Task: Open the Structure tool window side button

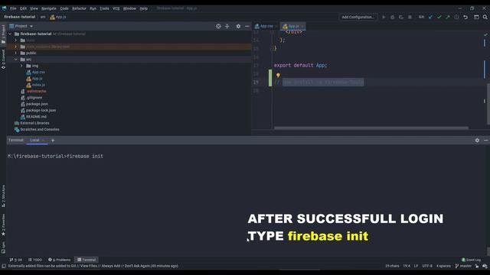Action: coord(3,196)
